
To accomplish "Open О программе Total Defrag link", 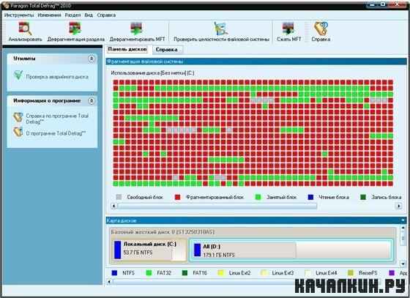I will pos(56,133).
